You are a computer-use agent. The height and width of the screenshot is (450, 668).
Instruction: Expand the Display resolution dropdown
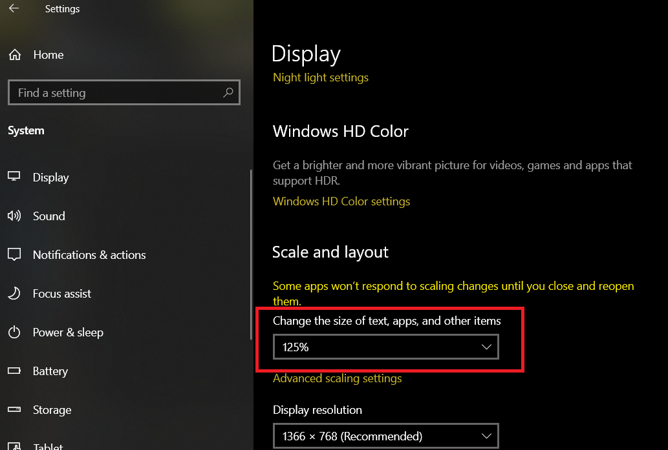coord(385,436)
